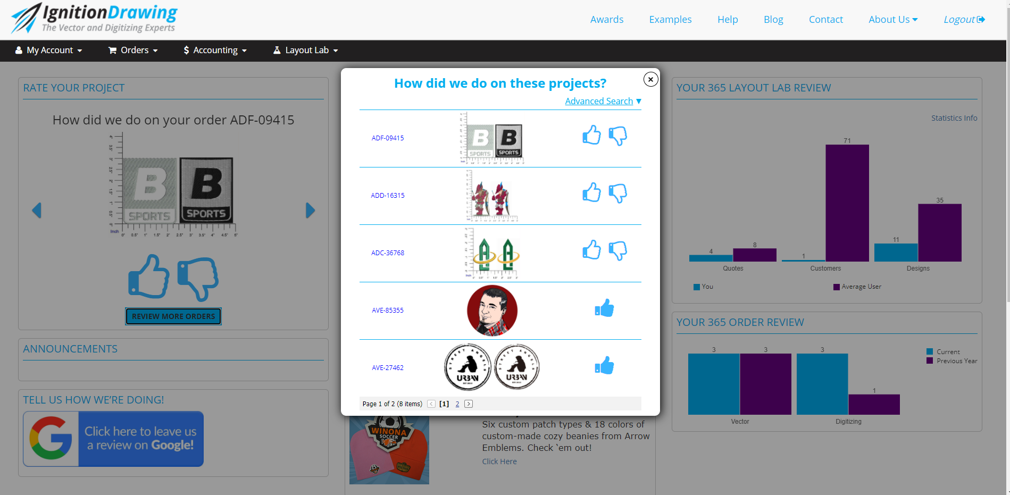
Task: Open the Layout Lab dropdown menu
Action: (306, 51)
